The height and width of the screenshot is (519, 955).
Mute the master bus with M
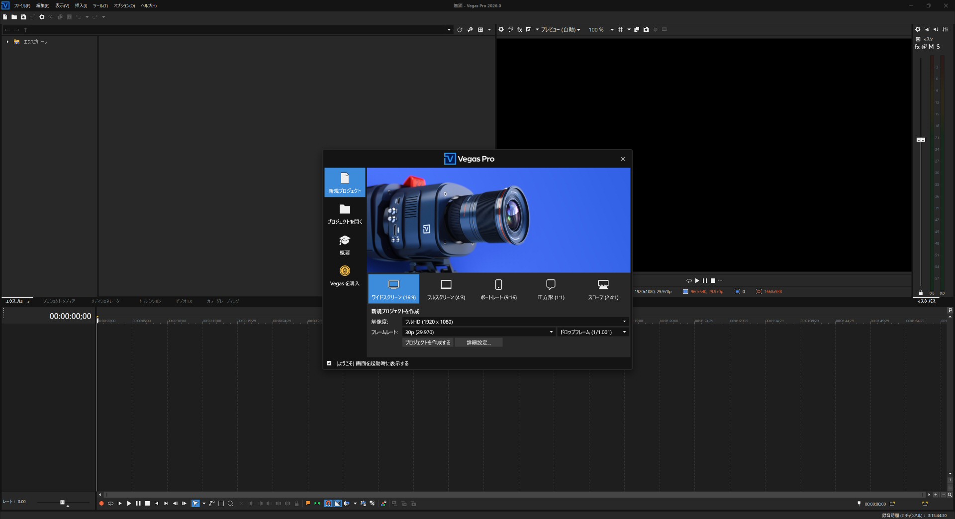click(x=931, y=47)
